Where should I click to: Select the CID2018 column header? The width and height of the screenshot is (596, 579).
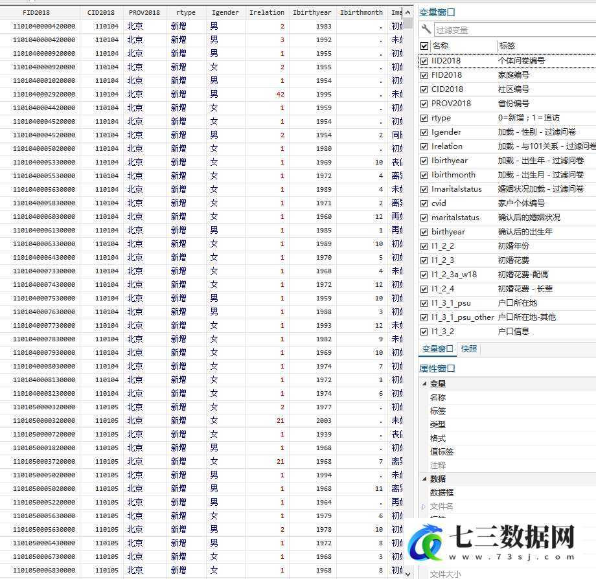tap(101, 12)
